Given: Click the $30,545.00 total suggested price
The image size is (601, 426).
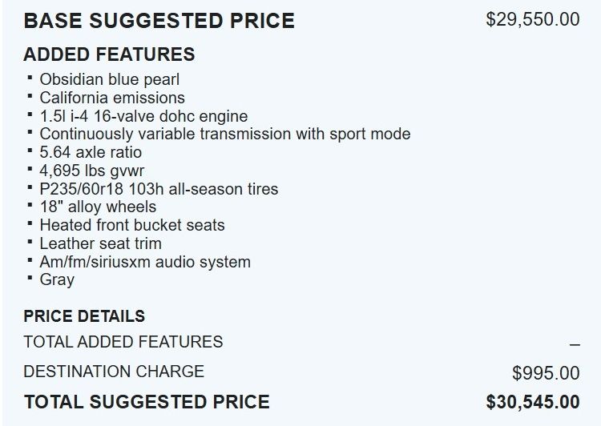Looking at the screenshot, I should pos(532,402).
